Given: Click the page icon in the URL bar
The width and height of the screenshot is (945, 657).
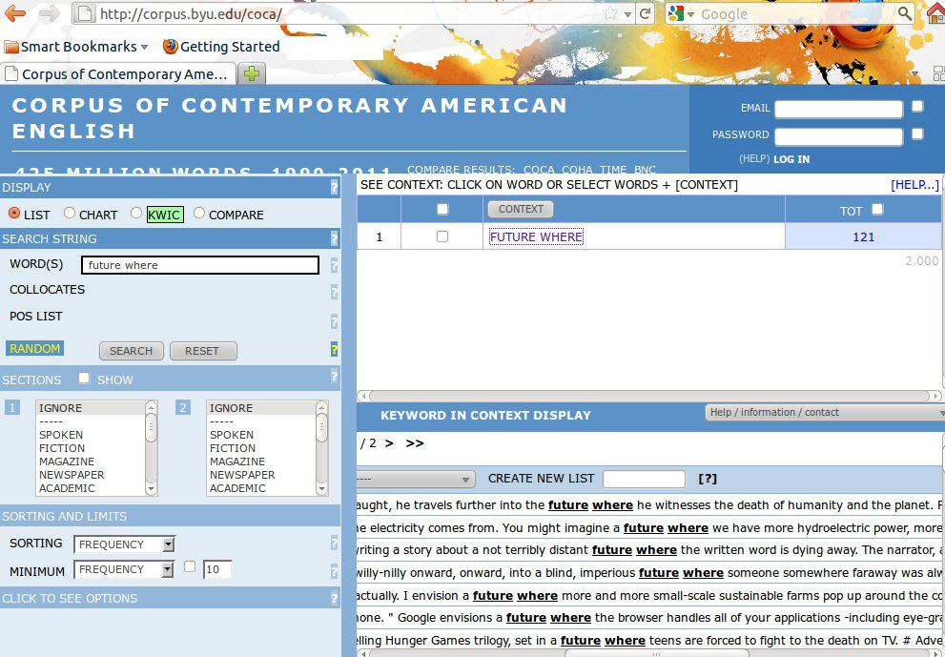Looking at the screenshot, I should click(x=86, y=13).
